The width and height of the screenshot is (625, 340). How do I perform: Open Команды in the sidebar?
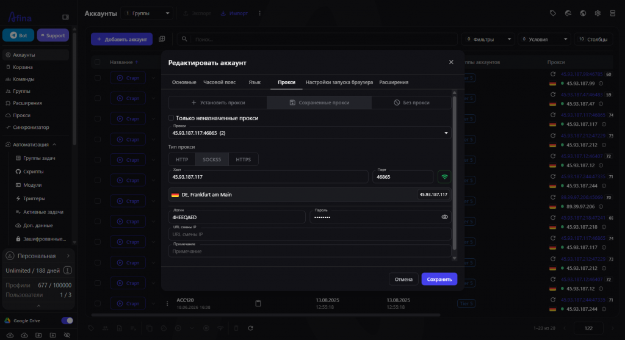tap(24, 79)
